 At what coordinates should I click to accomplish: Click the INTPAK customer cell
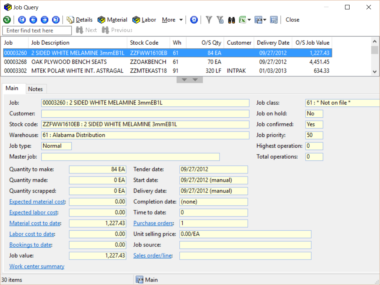236,71
